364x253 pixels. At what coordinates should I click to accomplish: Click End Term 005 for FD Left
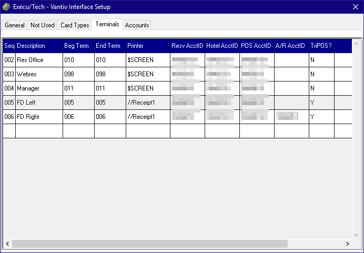pos(110,103)
